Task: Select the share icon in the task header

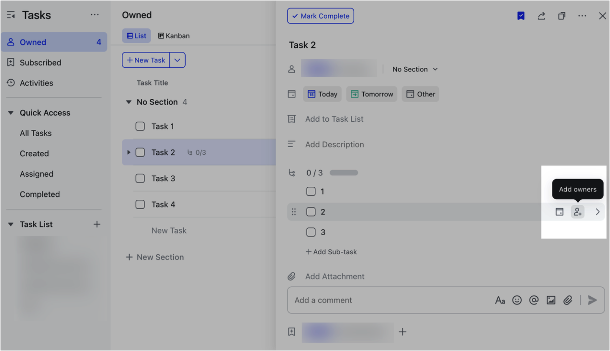Action: point(541,16)
